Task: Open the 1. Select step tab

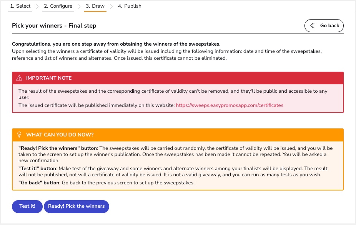Action: click(x=20, y=6)
